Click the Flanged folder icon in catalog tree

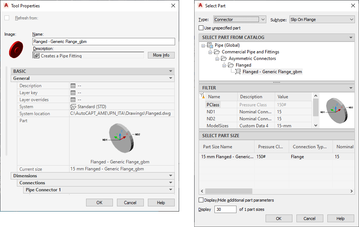click(x=231, y=65)
